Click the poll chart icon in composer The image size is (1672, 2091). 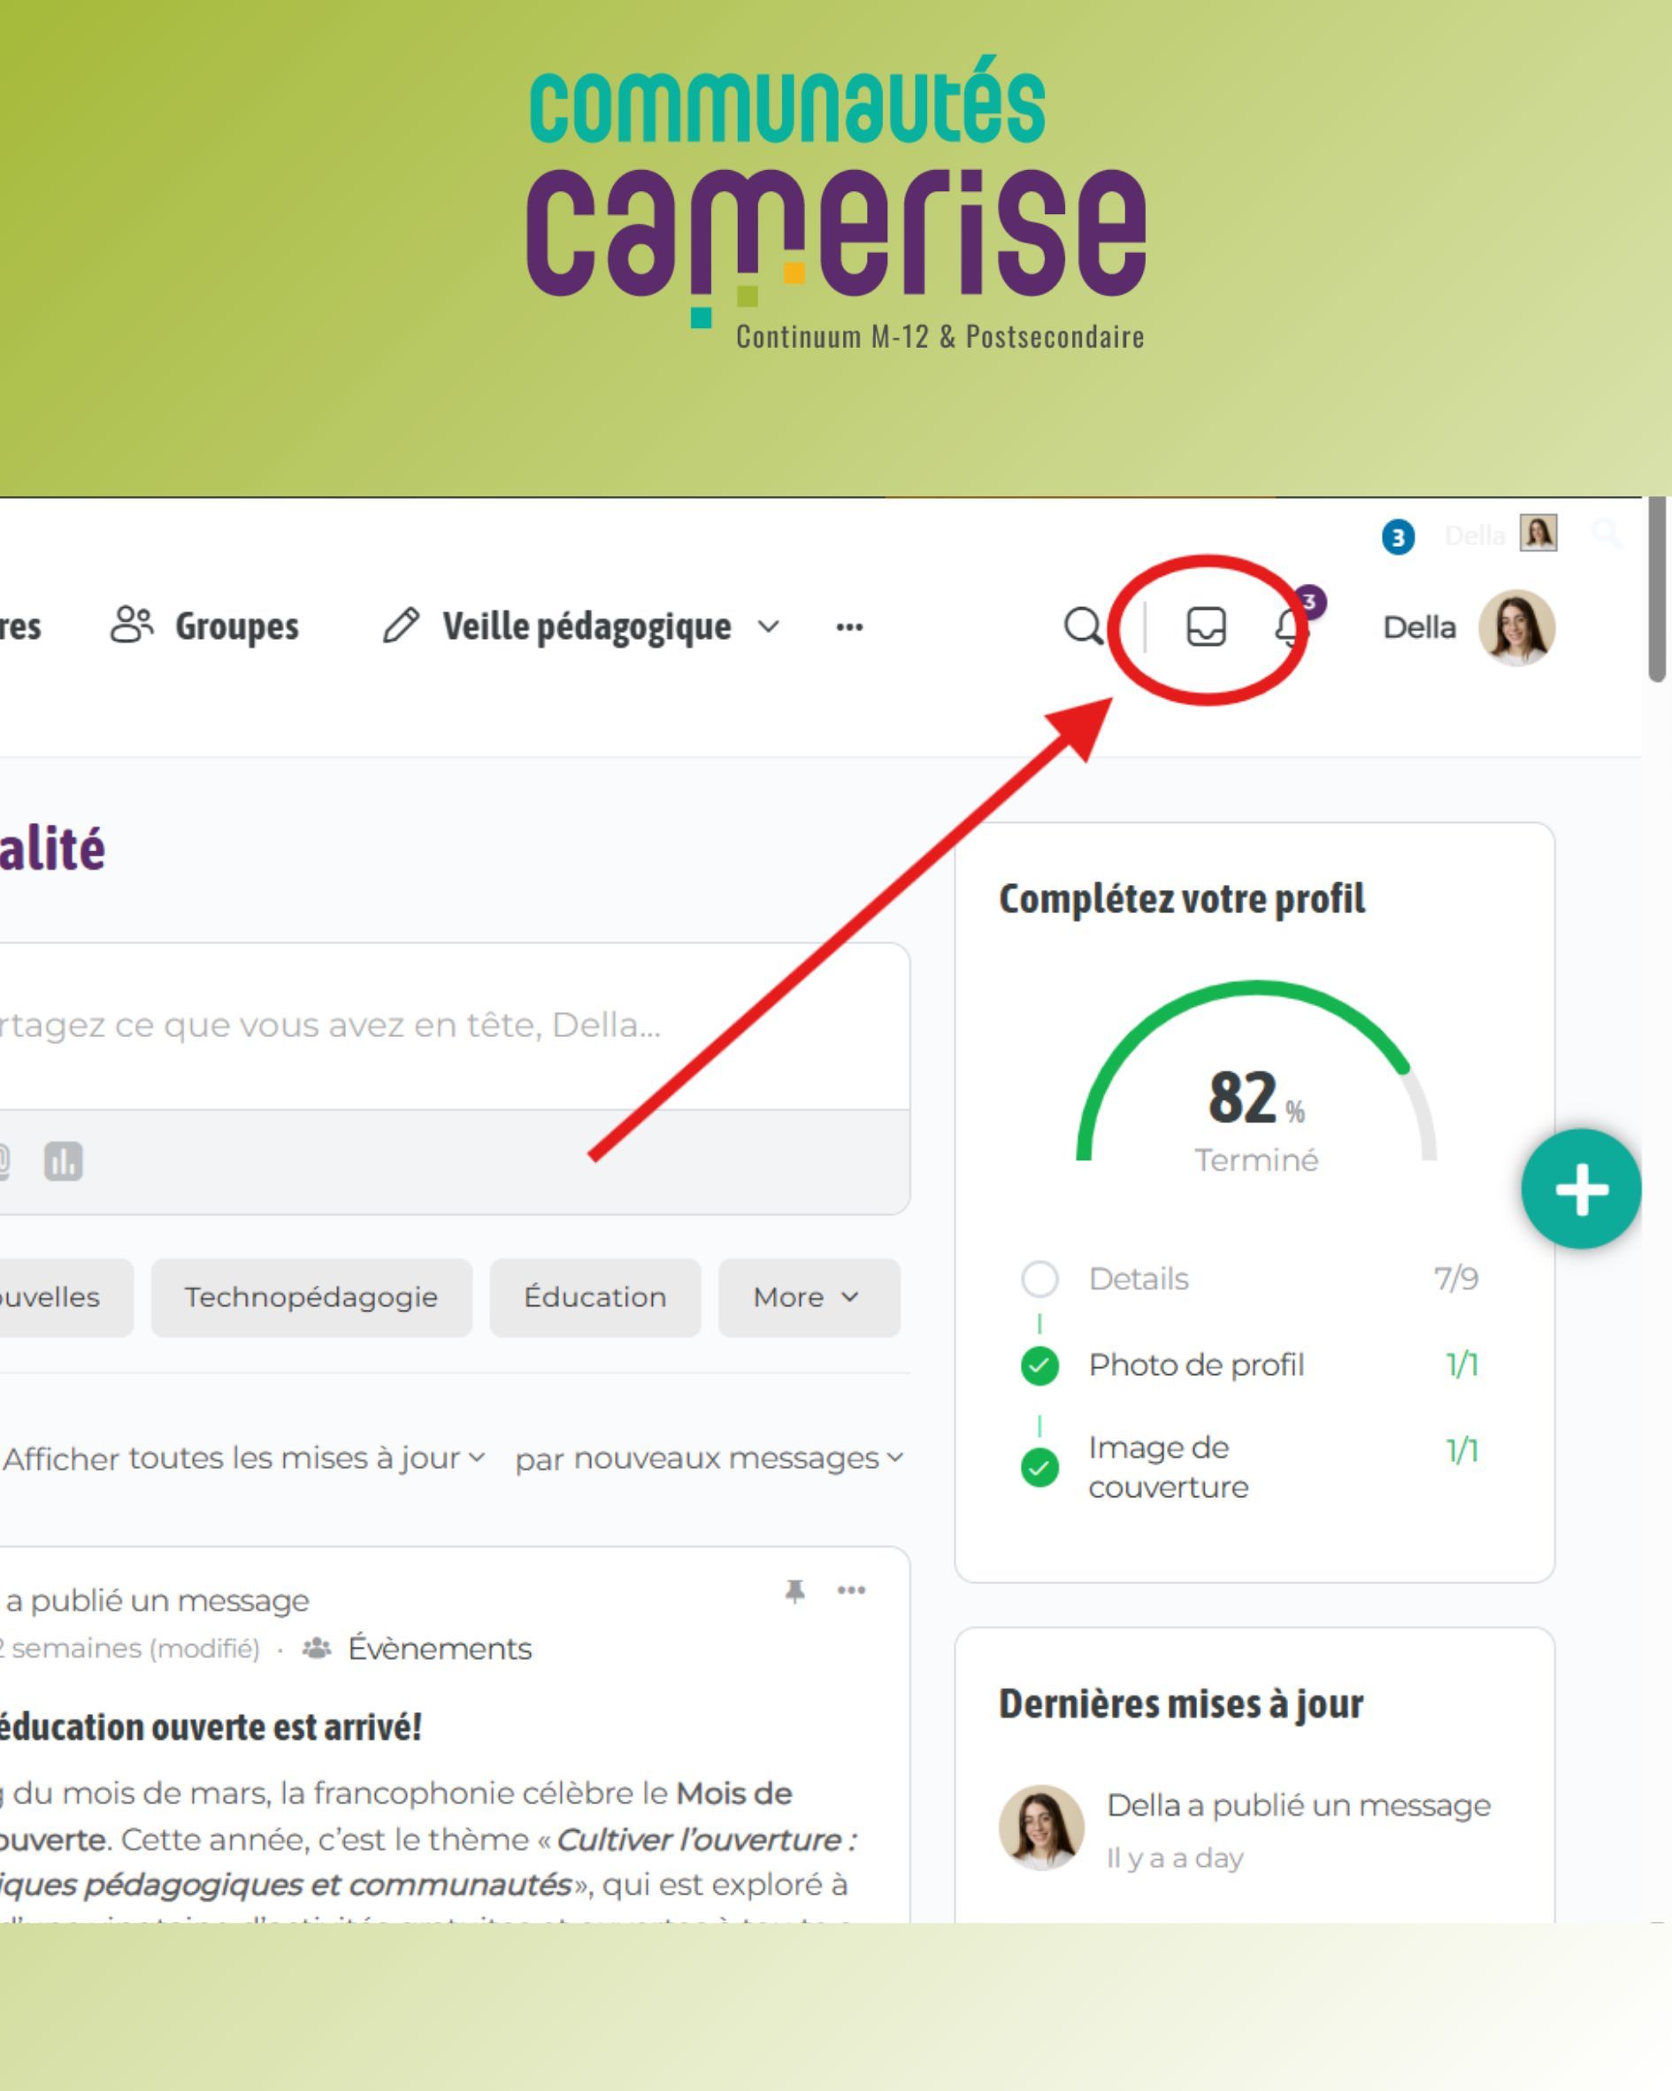(x=64, y=1161)
